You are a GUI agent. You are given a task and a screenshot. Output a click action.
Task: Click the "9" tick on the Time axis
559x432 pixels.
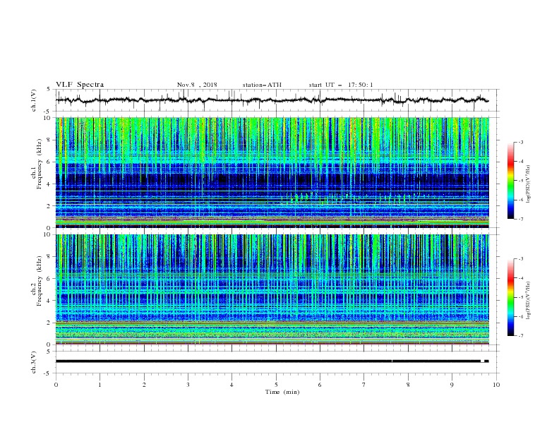[452, 385]
